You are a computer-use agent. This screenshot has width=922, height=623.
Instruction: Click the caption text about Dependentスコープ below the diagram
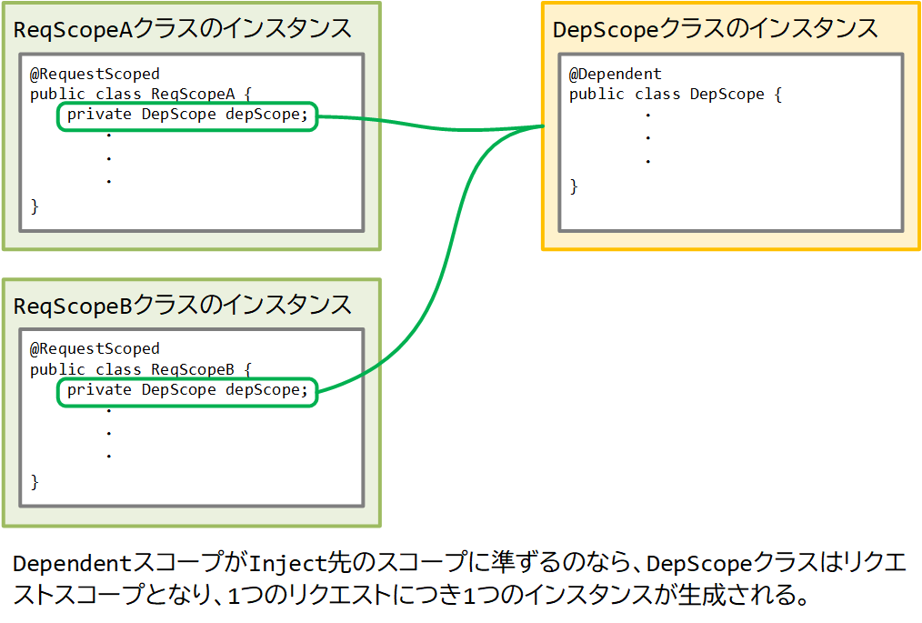(455, 582)
